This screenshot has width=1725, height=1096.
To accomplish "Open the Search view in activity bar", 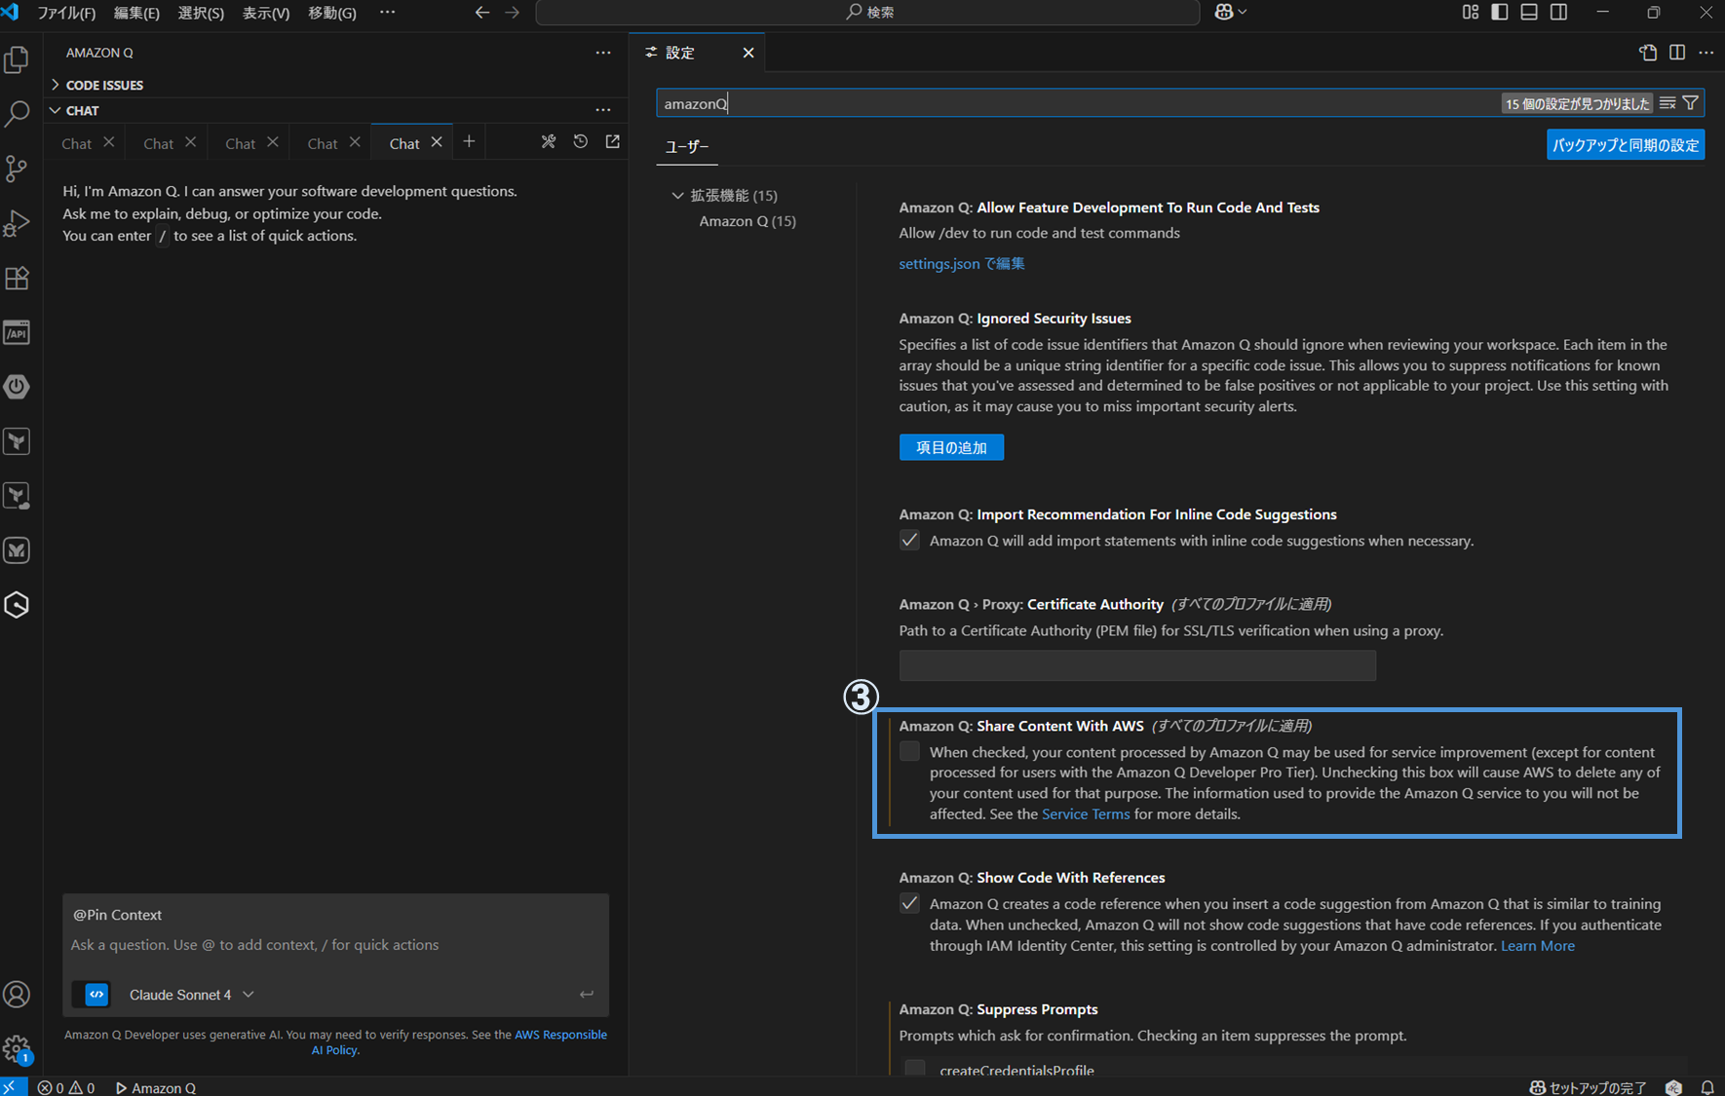I will (x=17, y=114).
